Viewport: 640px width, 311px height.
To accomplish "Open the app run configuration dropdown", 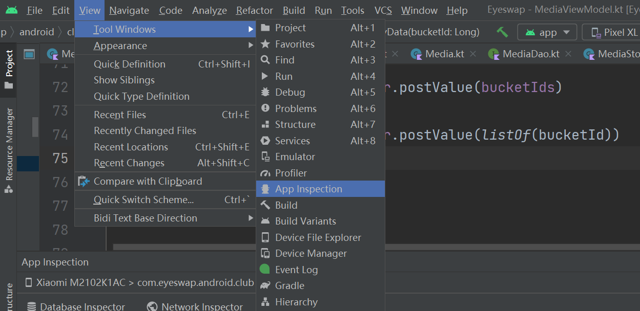I will 547,31.
